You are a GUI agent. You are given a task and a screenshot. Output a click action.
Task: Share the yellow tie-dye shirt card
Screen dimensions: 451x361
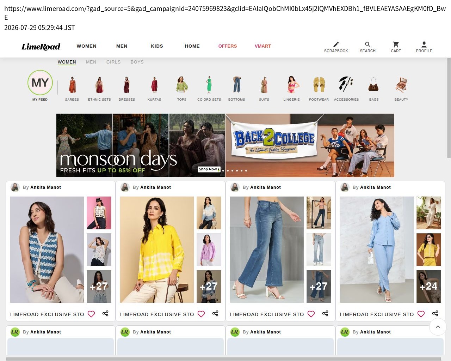click(215, 313)
